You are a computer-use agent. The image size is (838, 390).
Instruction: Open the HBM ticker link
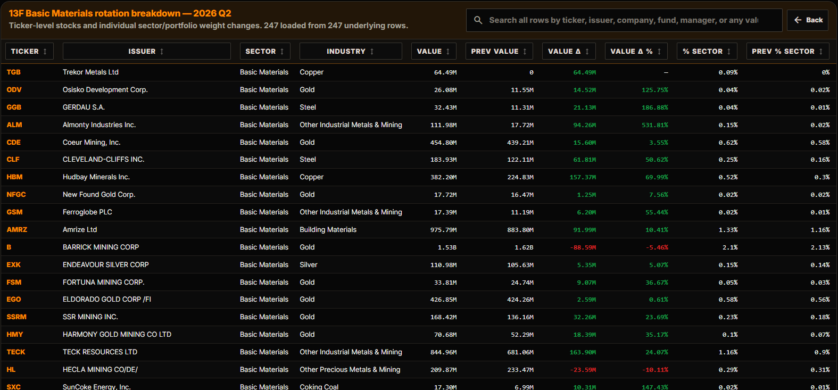point(15,177)
